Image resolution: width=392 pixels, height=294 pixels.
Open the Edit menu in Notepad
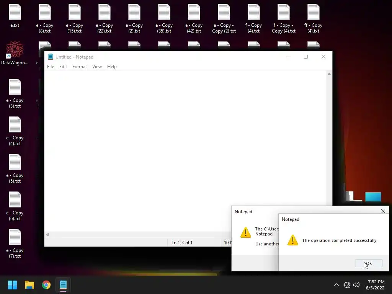tap(63, 67)
